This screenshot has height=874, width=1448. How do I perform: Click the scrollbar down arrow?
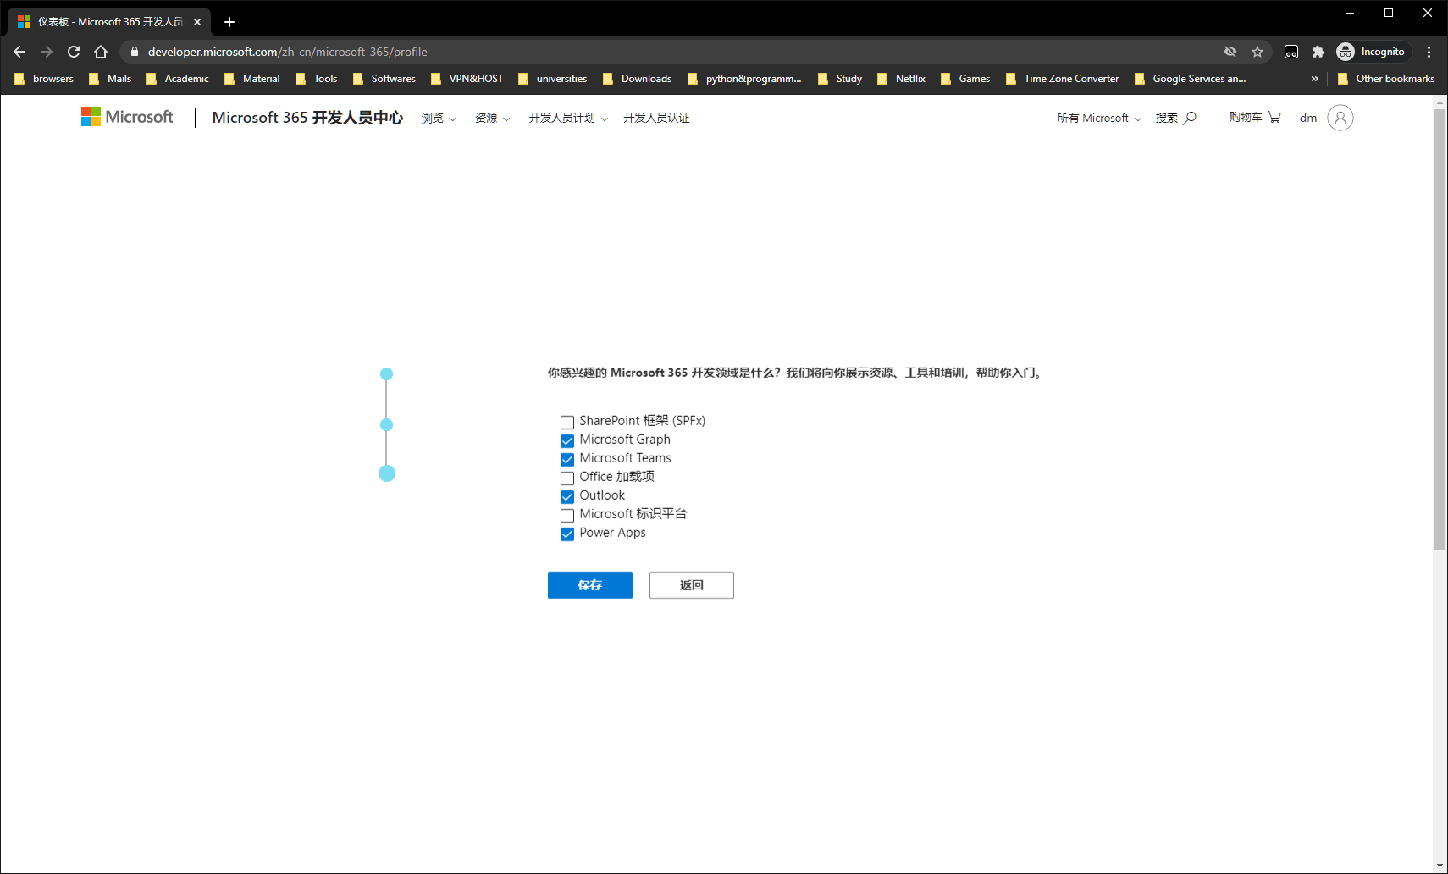1440,866
